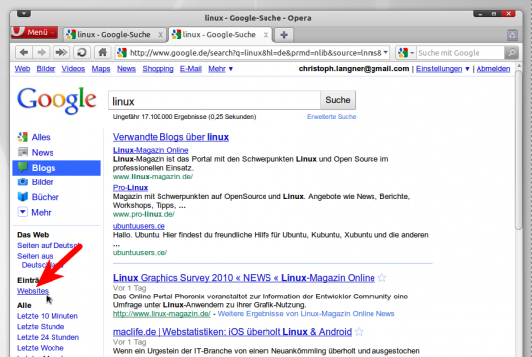Go forward with the forward arrow
This screenshot has height=357, width=532.
(x=41, y=53)
